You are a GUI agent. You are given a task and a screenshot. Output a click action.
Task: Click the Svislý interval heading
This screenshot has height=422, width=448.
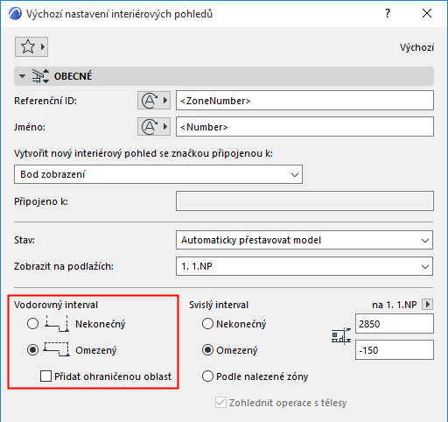[219, 305]
